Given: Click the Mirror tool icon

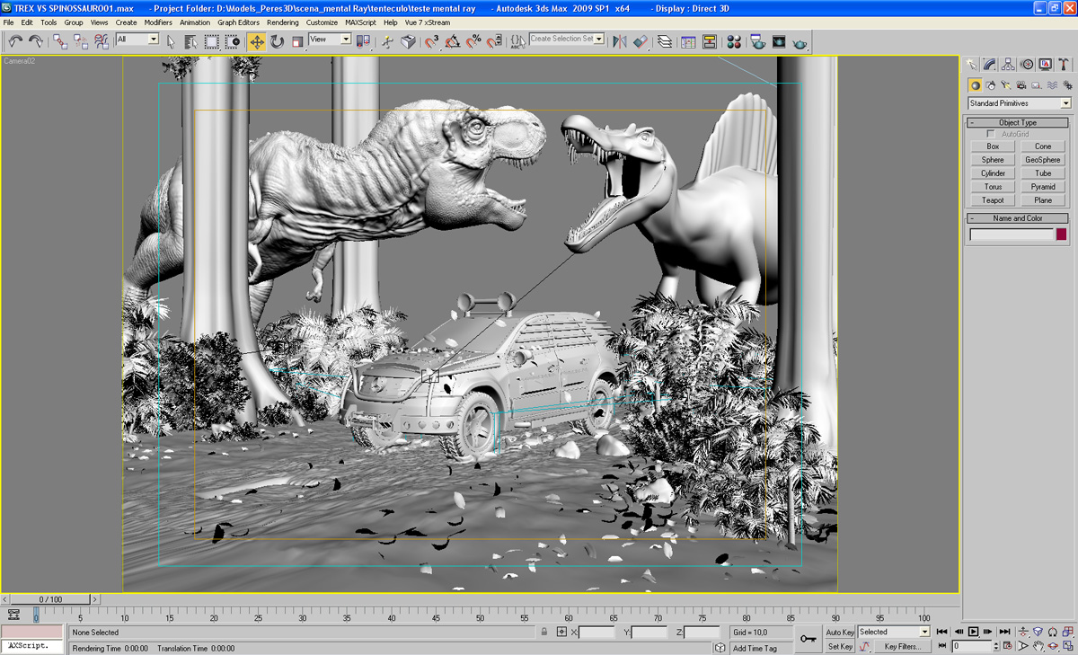Looking at the screenshot, I should point(619,41).
